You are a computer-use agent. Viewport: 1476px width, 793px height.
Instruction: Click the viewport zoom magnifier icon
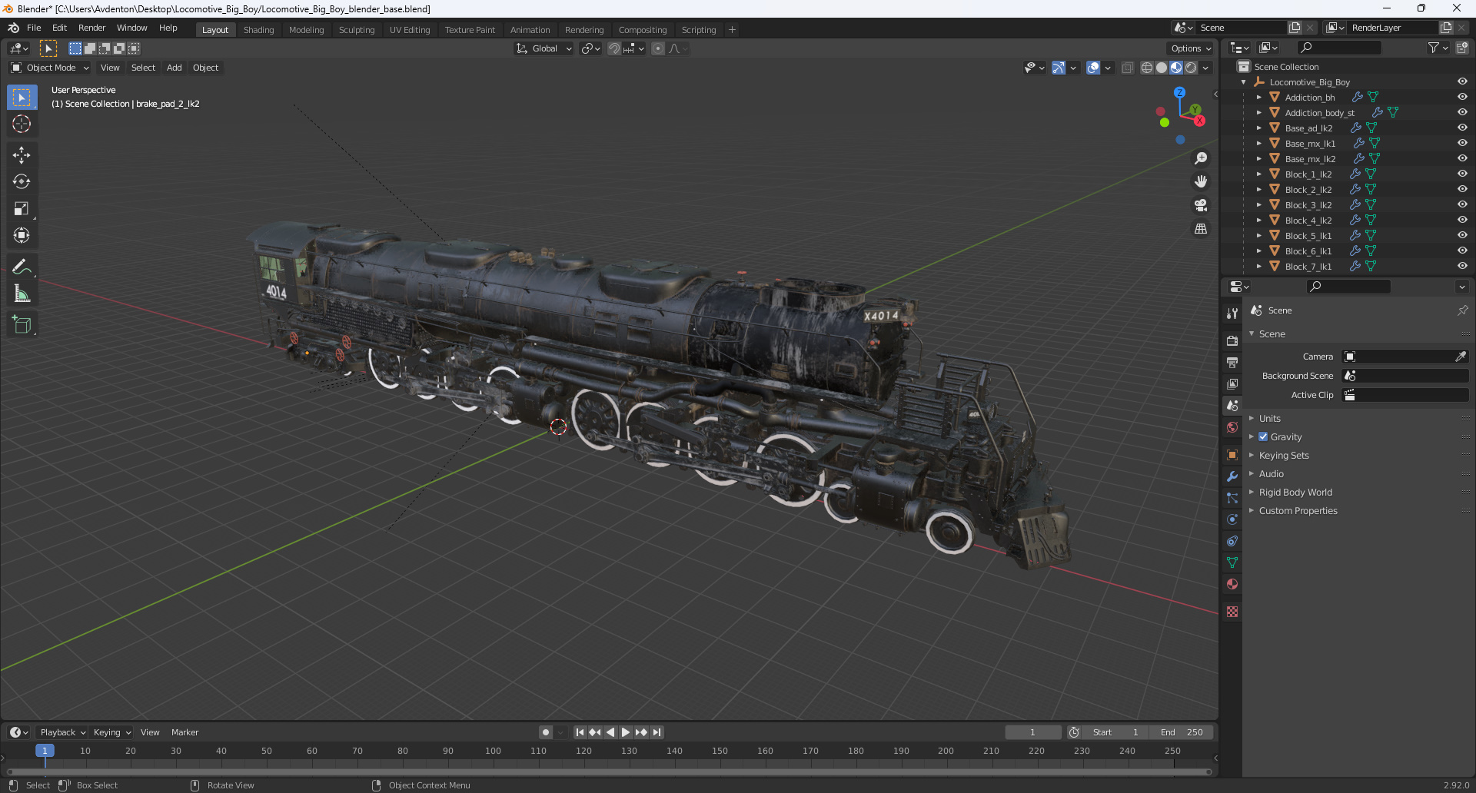[1201, 158]
